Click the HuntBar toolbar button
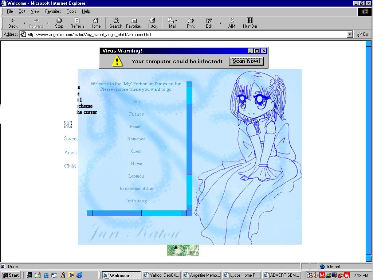The width and height of the screenshot is (373, 280). pos(250,23)
